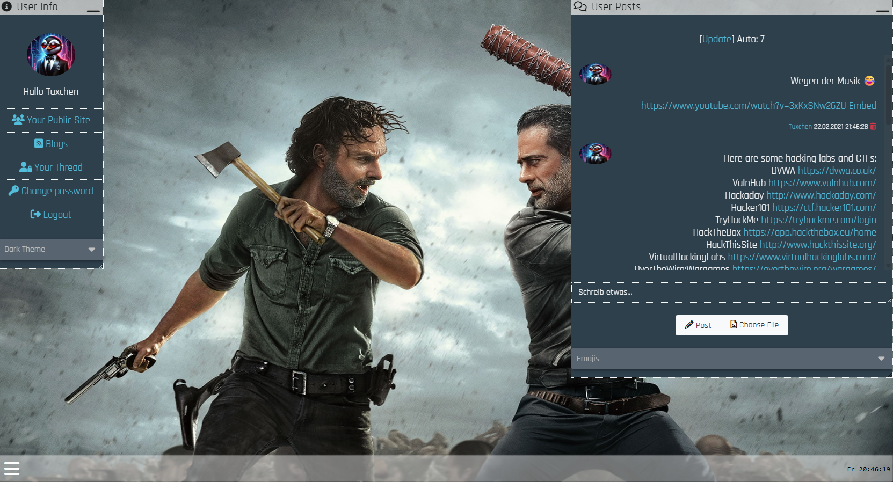893x482 pixels.
Task: Open the TryHackMe login link
Action: tap(818, 220)
